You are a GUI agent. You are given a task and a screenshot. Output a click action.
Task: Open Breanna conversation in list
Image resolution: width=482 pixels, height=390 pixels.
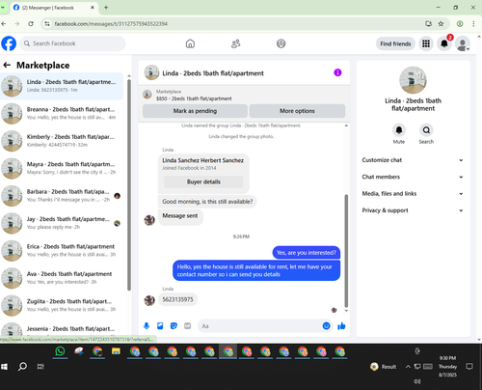coord(62,113)
